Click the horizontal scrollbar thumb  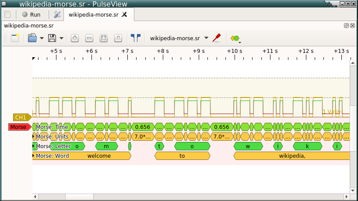coord(80,197)
